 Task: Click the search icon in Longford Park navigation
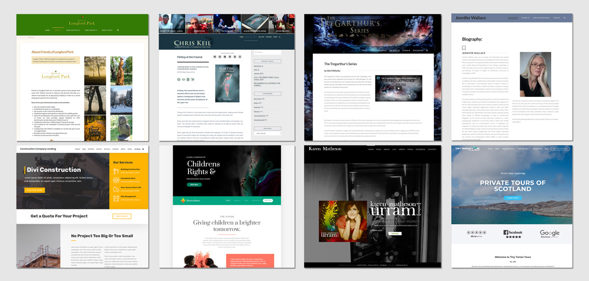(x=118, y=30)
